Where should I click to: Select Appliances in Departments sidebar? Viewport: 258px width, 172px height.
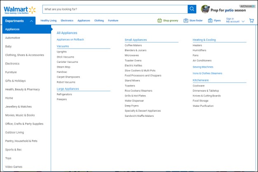point(27,29)
